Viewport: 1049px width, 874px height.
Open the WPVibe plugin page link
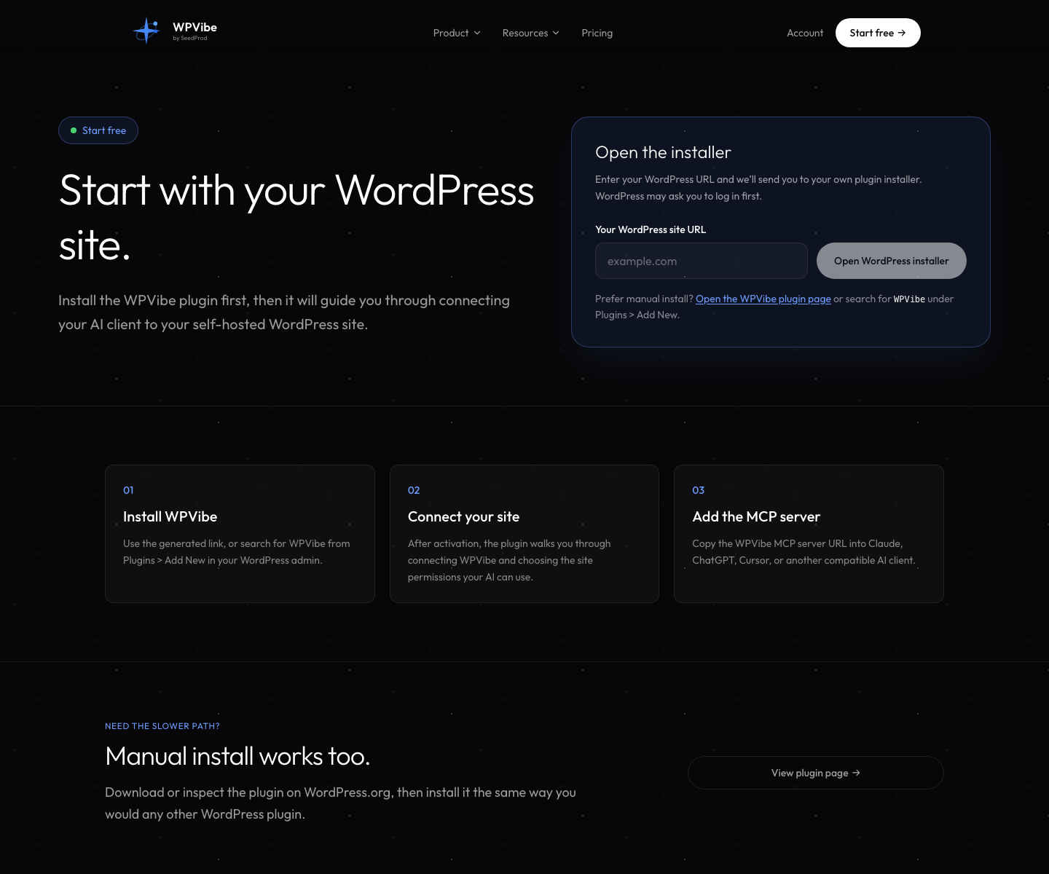click(x=763, y=299)
